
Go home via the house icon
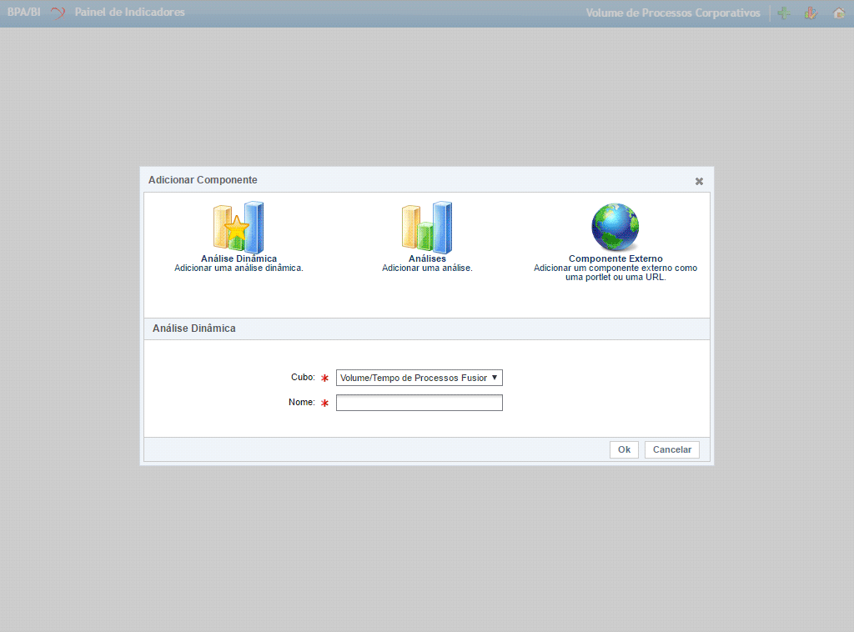point(839,13)
